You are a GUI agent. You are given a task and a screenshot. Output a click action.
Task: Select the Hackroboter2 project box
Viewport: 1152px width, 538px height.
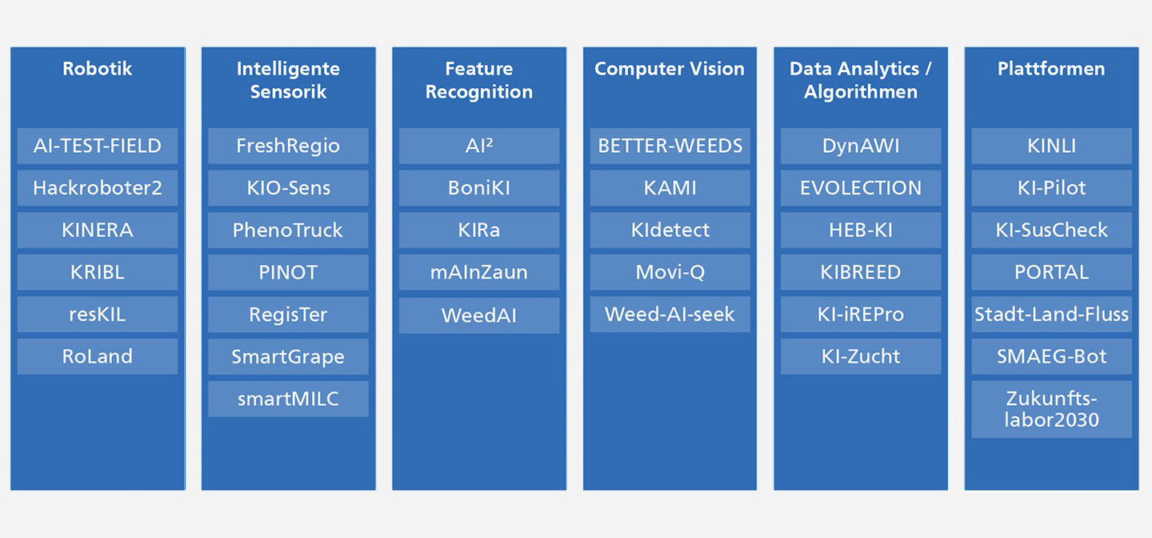click(98, 188)
